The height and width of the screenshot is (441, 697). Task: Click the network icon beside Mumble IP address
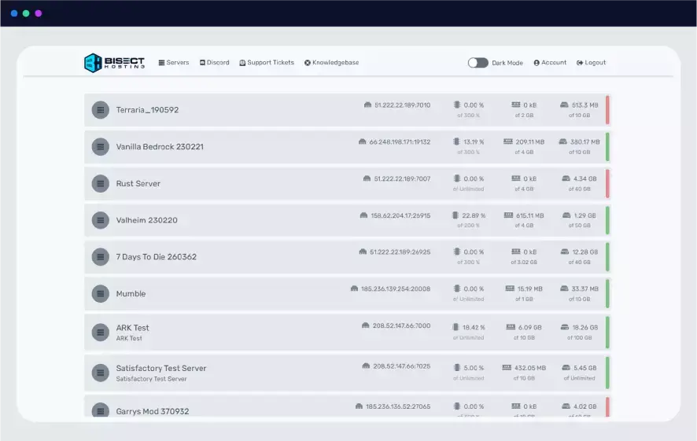pos(354,288)
